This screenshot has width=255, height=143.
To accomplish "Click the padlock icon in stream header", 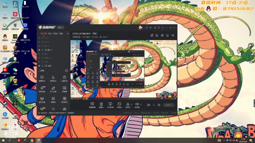I will 157,35.
